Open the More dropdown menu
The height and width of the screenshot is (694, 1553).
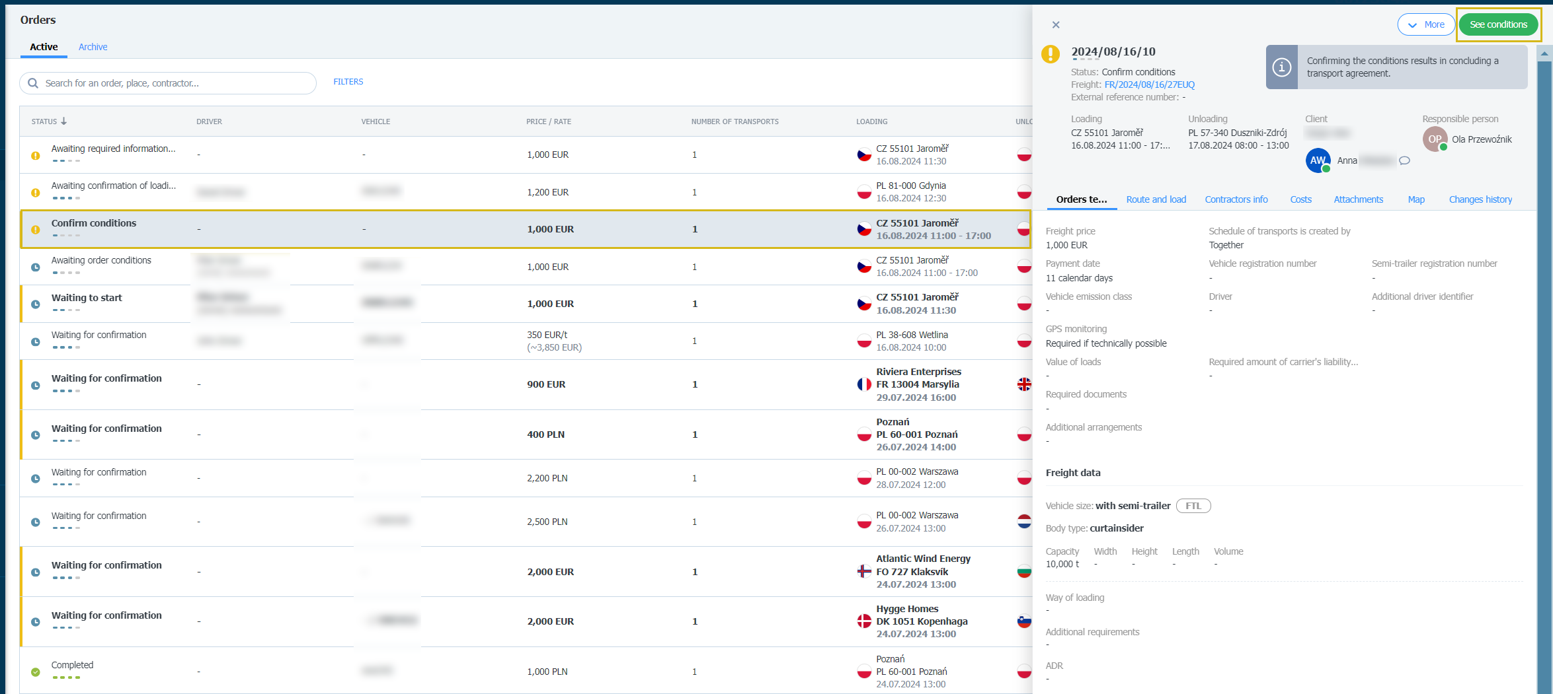click(1426, 24)
